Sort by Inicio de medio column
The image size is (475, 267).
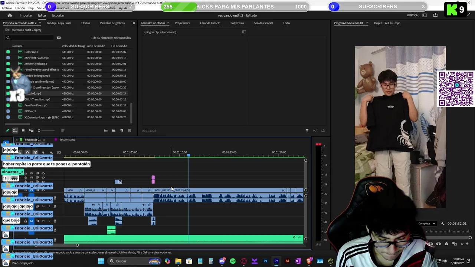coord(96,46)
